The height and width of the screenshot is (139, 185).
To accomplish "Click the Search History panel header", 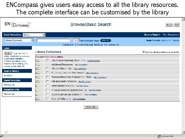I will point(17,71).
